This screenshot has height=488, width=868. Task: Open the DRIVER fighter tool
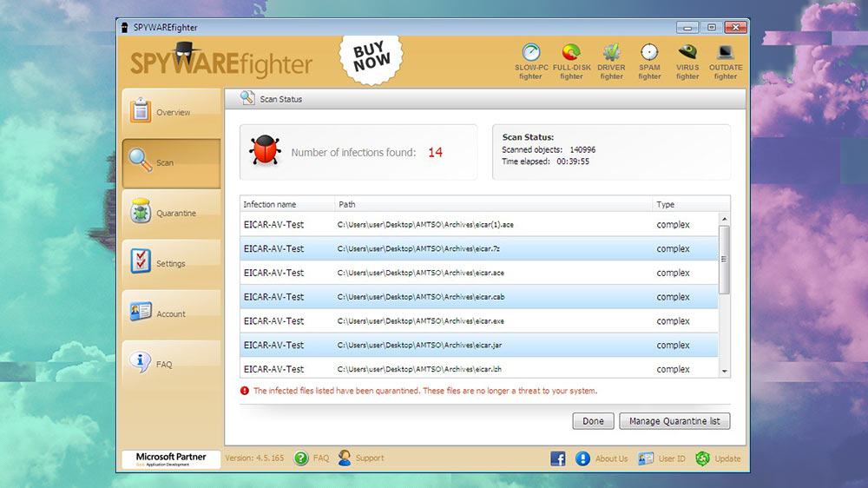pyautogui.click(x=611, y=61)
